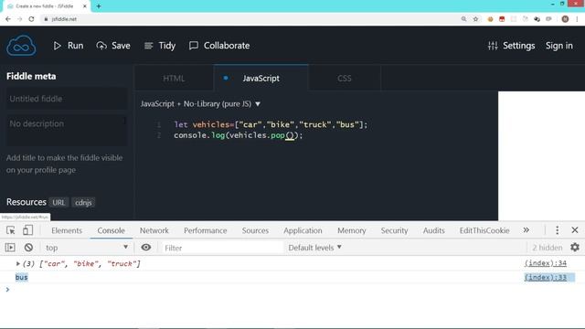Go back in the browser
Screen dimensions: 585x329
tap(8, 19)
